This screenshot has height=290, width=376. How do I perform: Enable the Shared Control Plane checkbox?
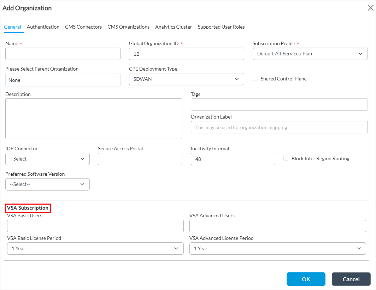point(255,79)
